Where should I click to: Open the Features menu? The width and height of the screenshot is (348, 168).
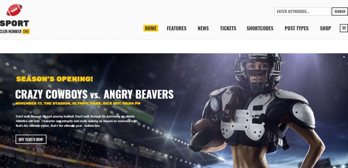tap(177, 28)
